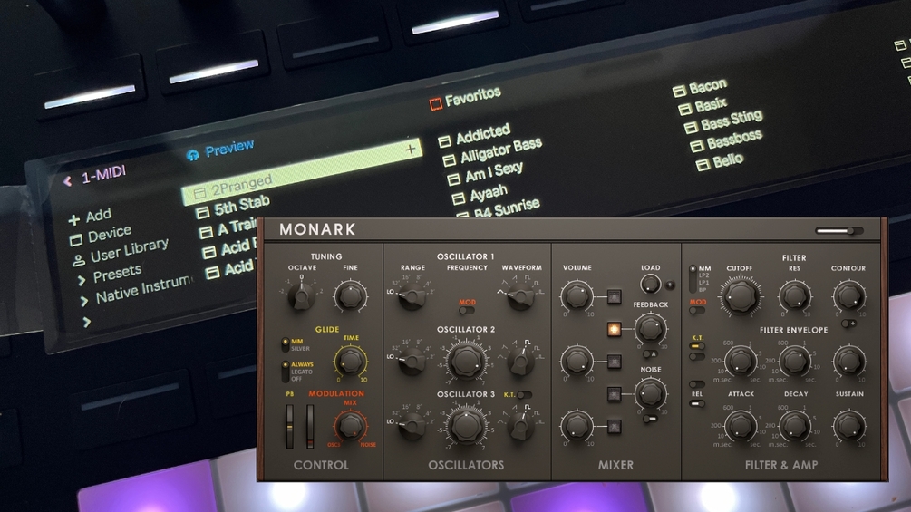Click the Glide Time knob

click(x=350, y=361)
